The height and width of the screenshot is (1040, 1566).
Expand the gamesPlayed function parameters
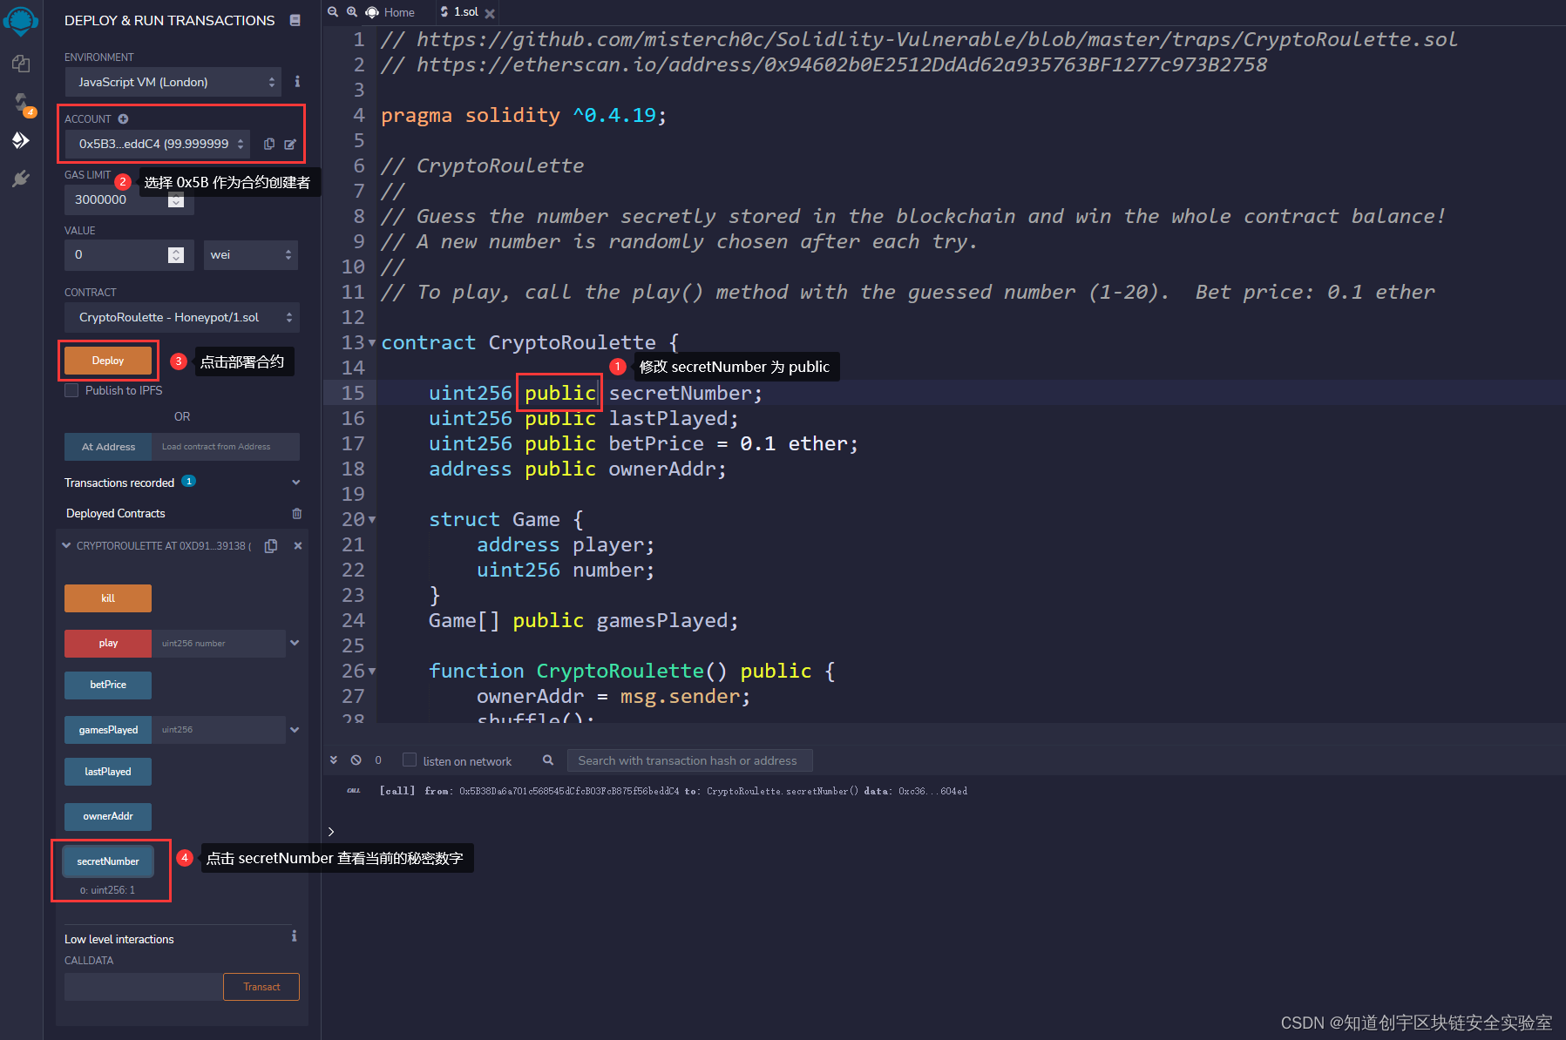295,730
